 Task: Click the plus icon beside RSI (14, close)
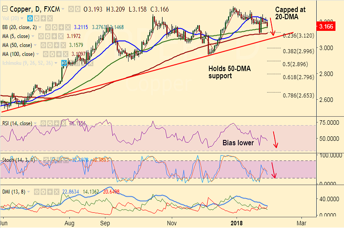click(56, 123)
